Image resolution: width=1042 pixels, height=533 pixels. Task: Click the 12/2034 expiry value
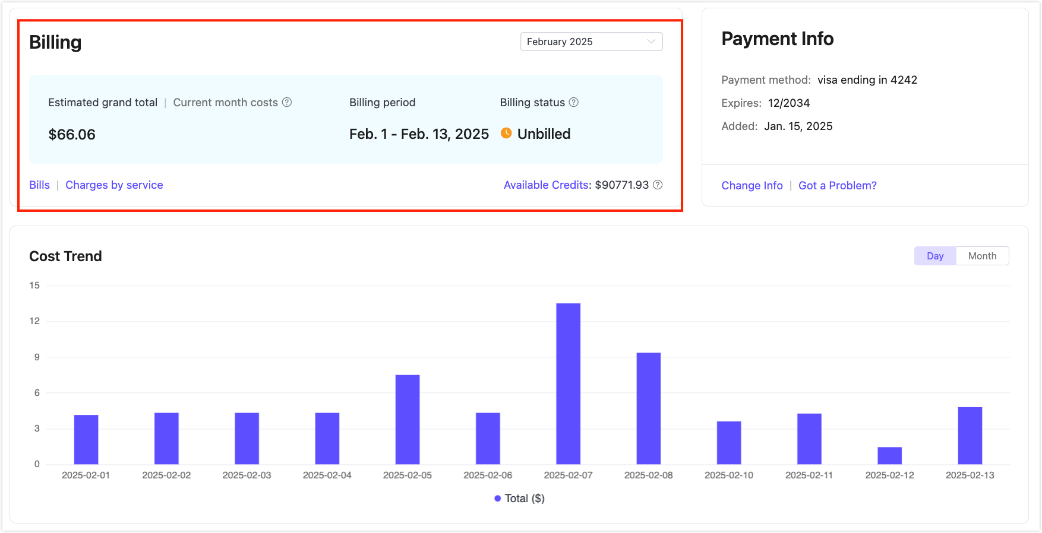click(789, 103)
